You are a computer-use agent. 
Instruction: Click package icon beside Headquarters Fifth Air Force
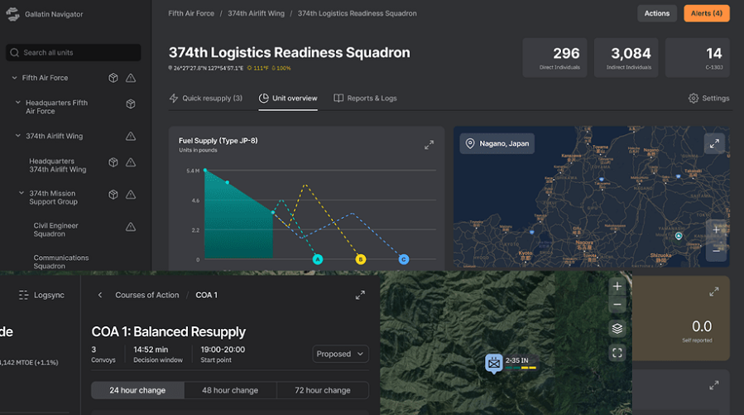tap(131, 104)
